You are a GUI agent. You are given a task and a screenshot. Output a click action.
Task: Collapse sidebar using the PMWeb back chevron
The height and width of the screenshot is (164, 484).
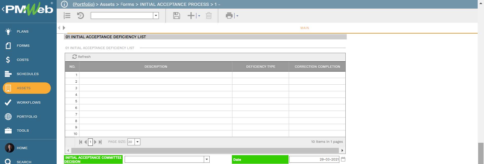point(3,10)
